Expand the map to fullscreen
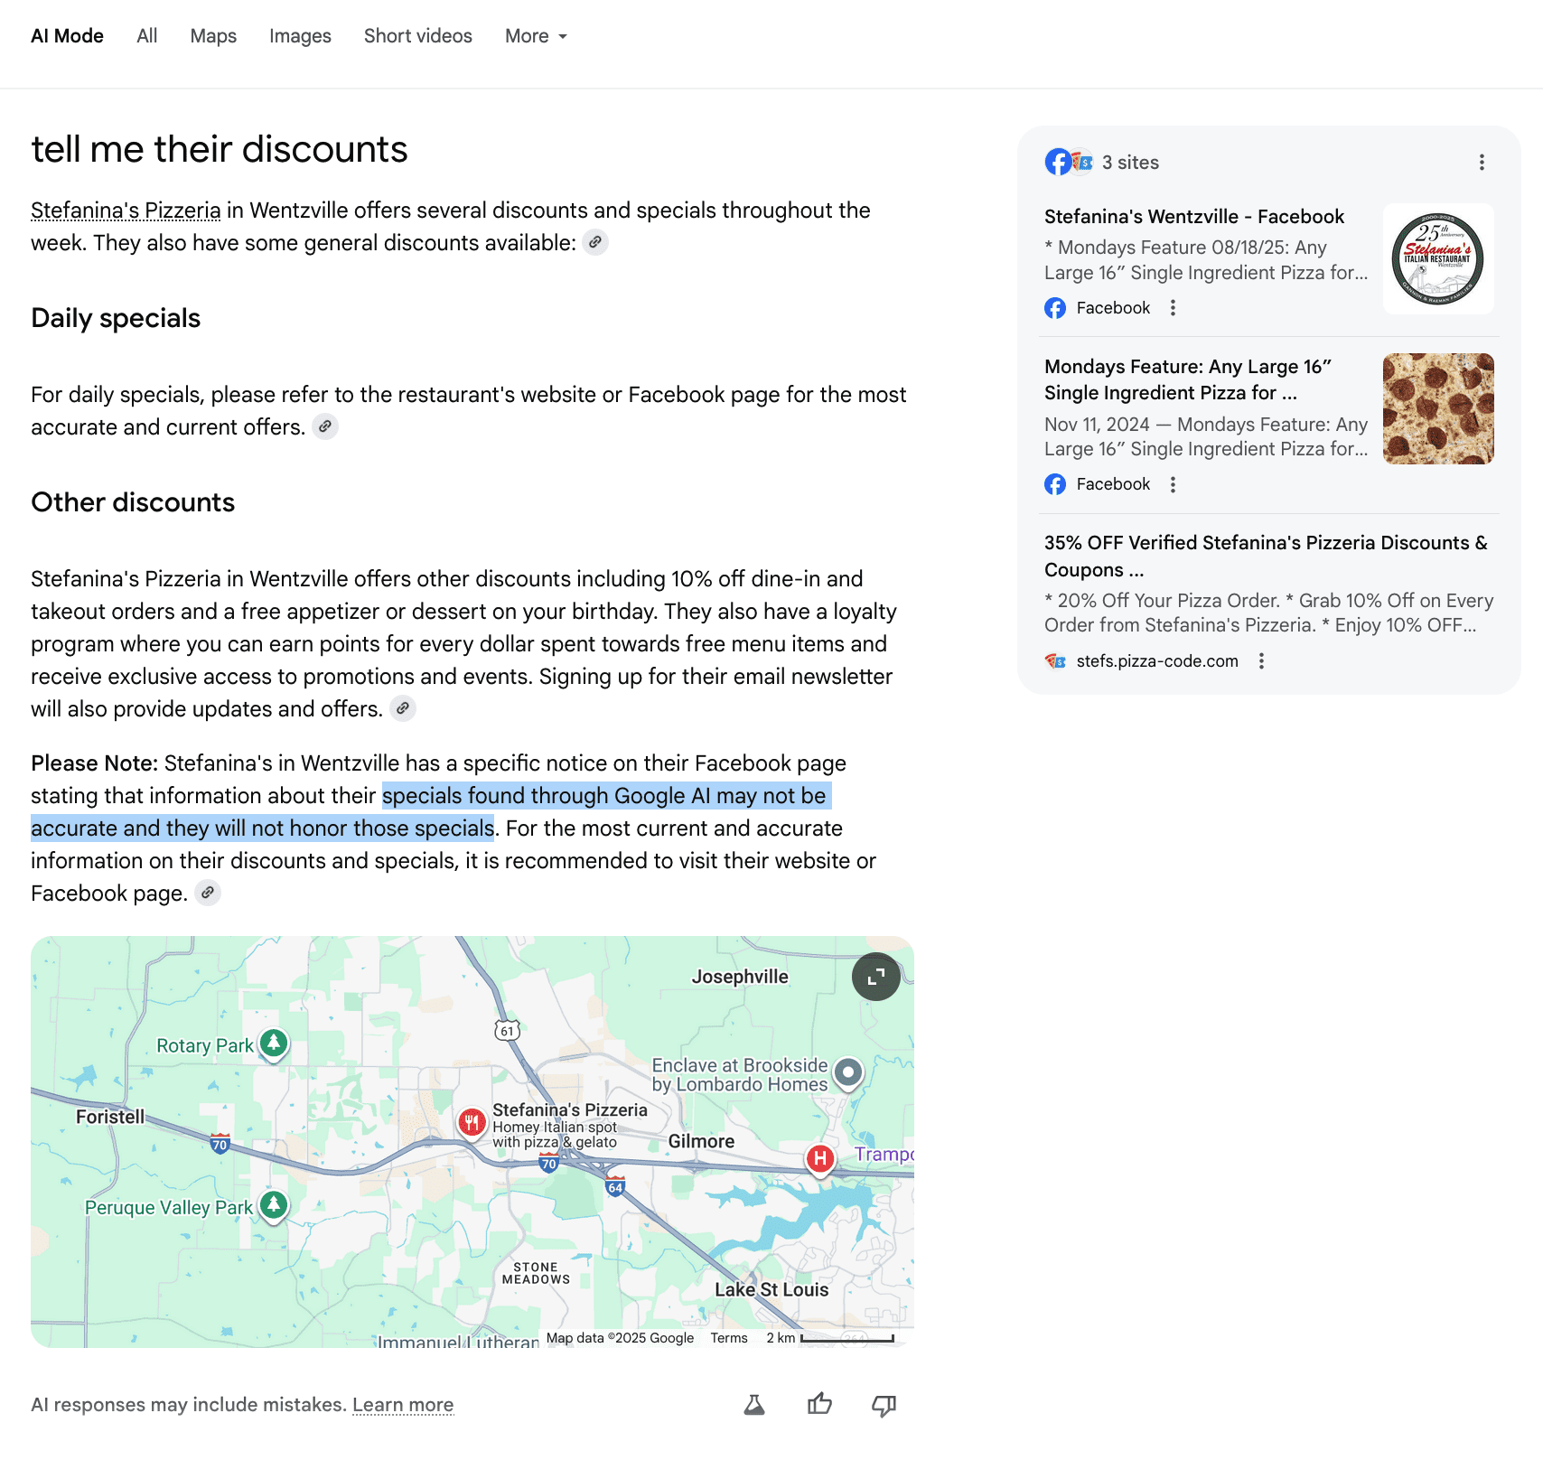1543x1460 pixels. pos(875,977)
